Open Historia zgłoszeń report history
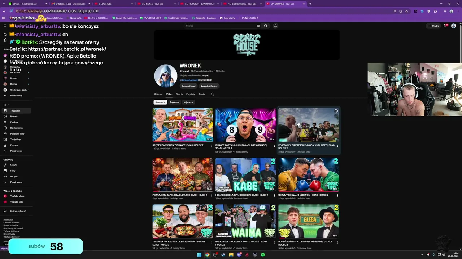462x259 pixels. [16, 211]
